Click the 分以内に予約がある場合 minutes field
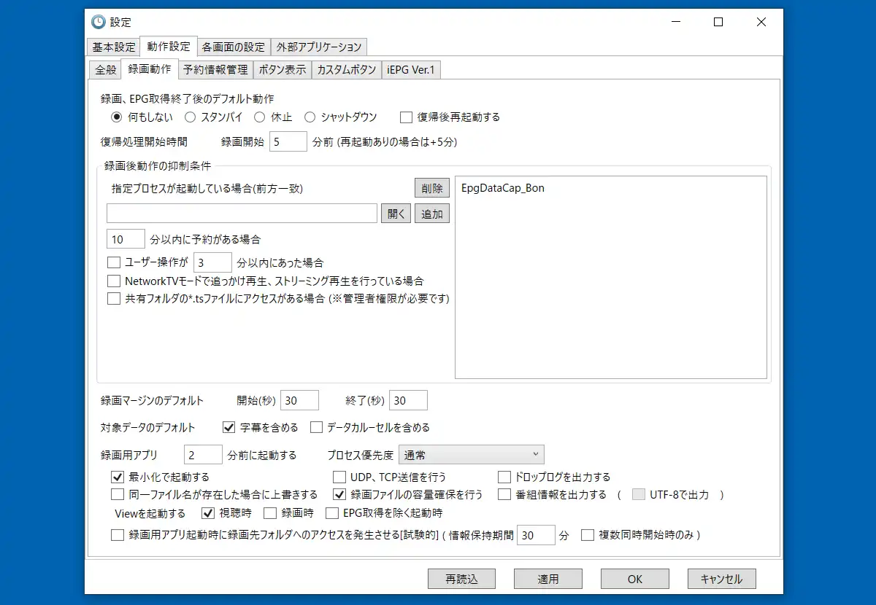This screenshot has width=876, height=605. [x=126, y=239]
